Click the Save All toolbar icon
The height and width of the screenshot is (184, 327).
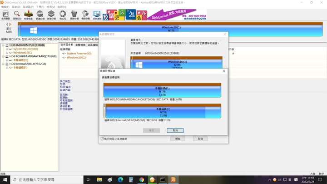[x=5, y=15]
